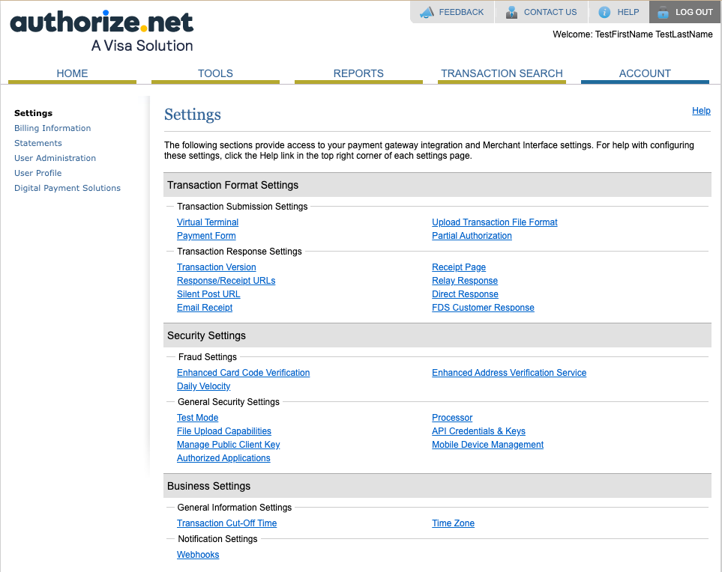Click the Log Out lock icon
Image resolution: width=722 pixels, height=572 pixels.
663,13
